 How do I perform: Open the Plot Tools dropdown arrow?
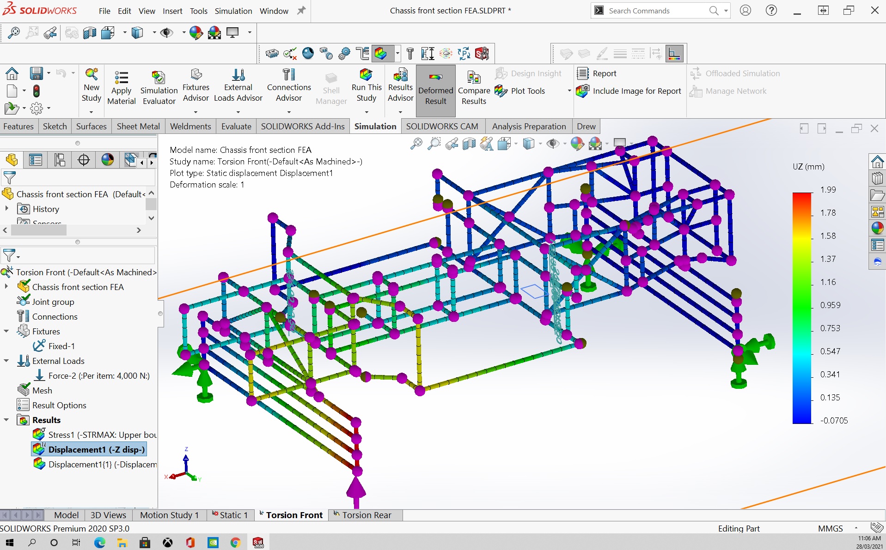coord(569,91)
